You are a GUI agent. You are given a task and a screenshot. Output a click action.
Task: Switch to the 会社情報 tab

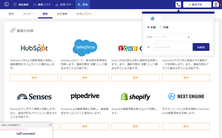coord(62,14)
